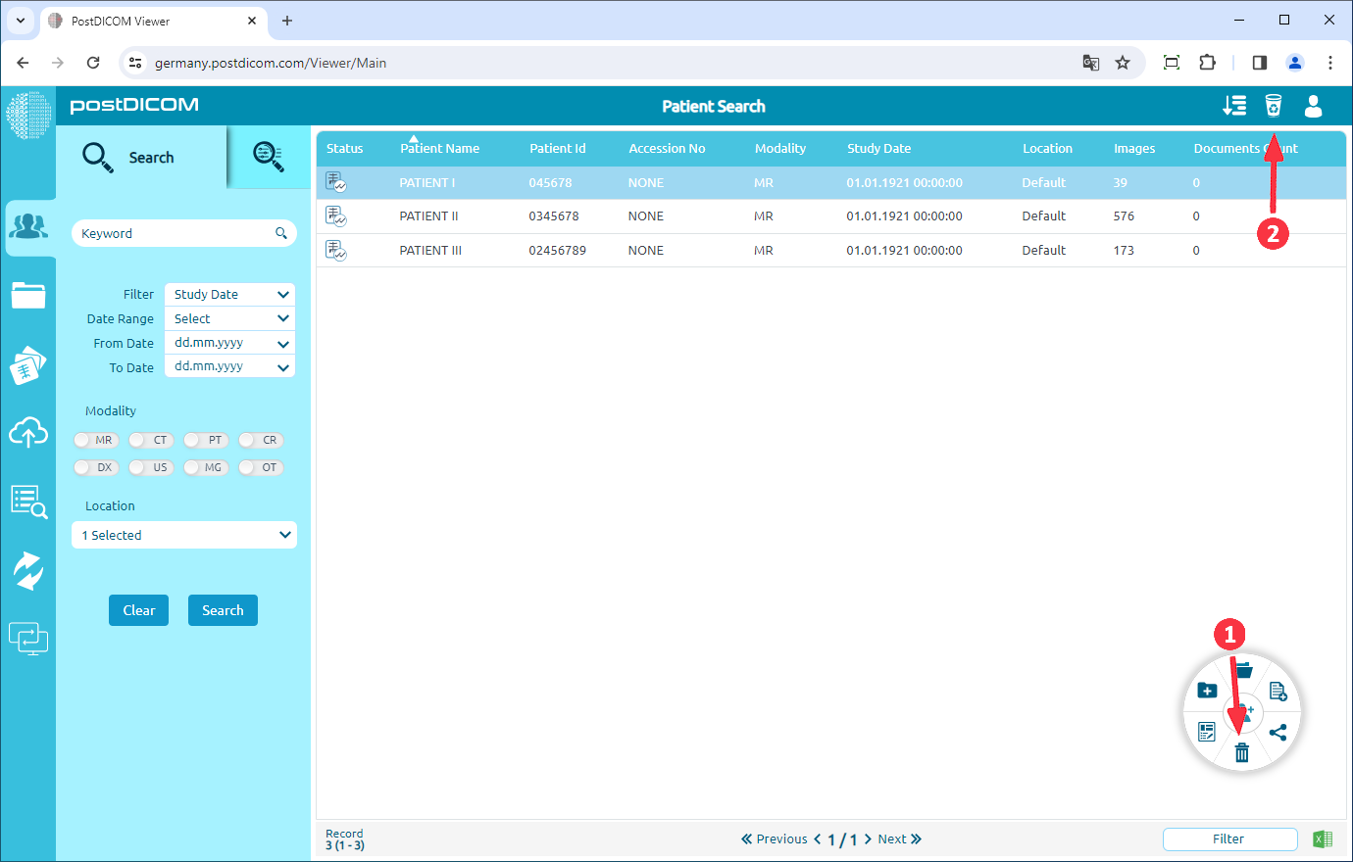1353x862 pixels.
Task: Open the Date Range Select dropdown
Action: coord(230,318)
